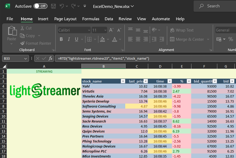Image resolution: width=236 pixels, height=158 pixels.
Task: Click the Copy button
Action: click(x=27, y=36)
